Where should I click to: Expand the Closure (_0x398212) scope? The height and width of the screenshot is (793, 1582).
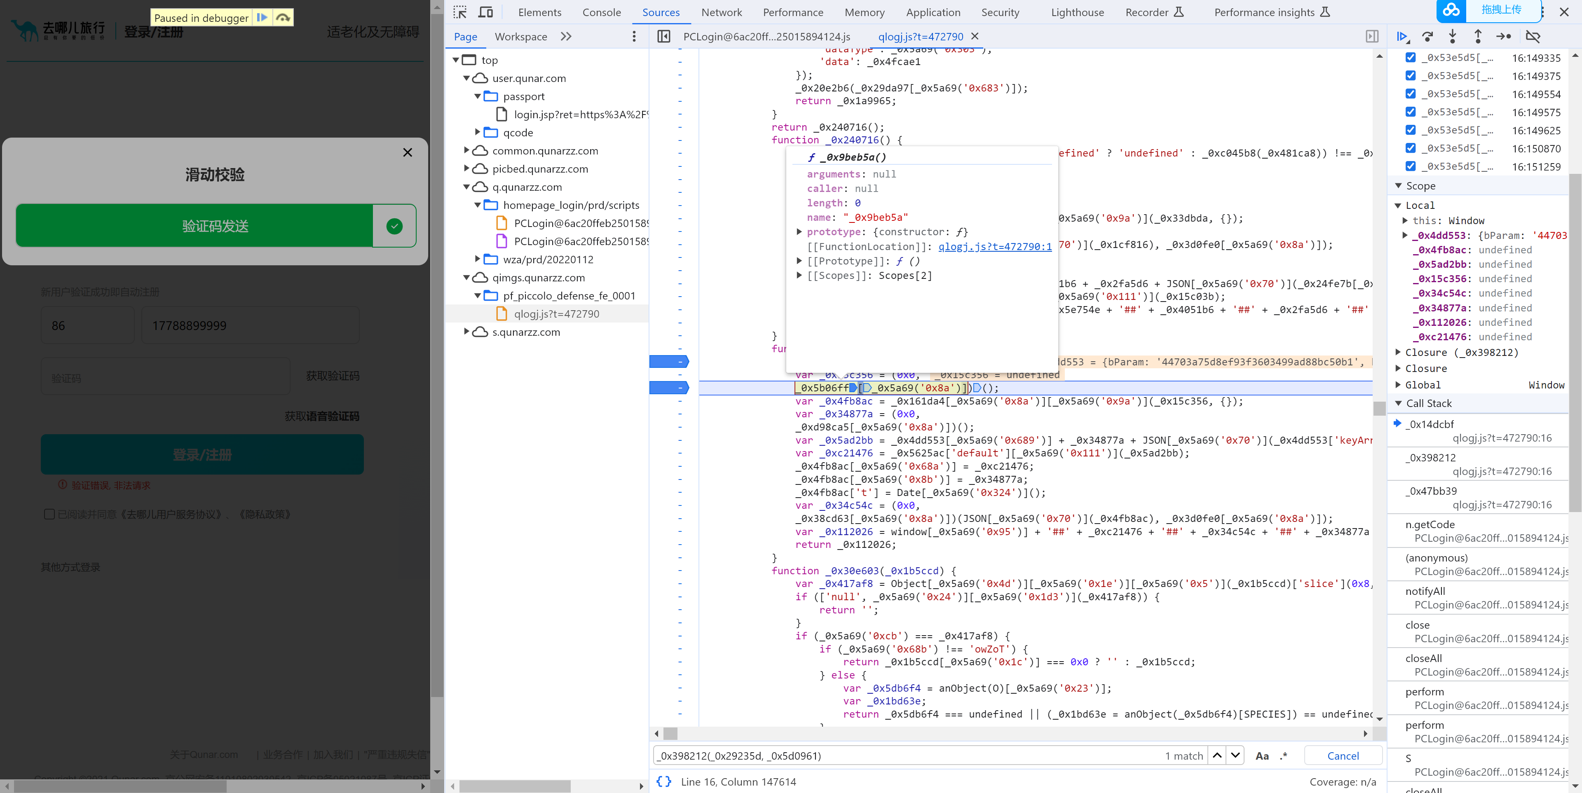coord(1398,352)
